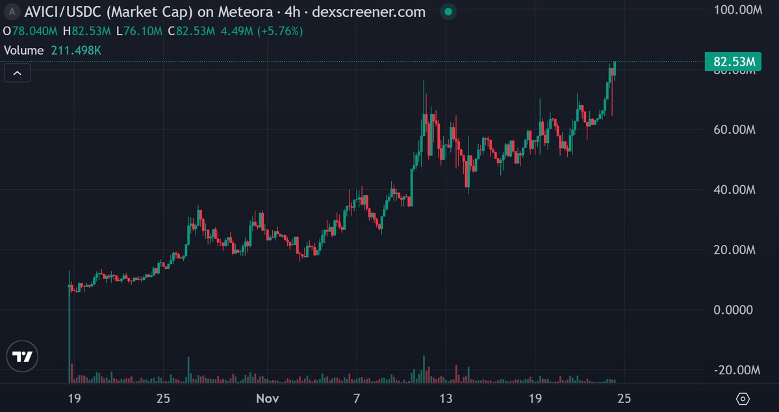Click the open value O78.040M
779x412 pixels.
[31, 31]
